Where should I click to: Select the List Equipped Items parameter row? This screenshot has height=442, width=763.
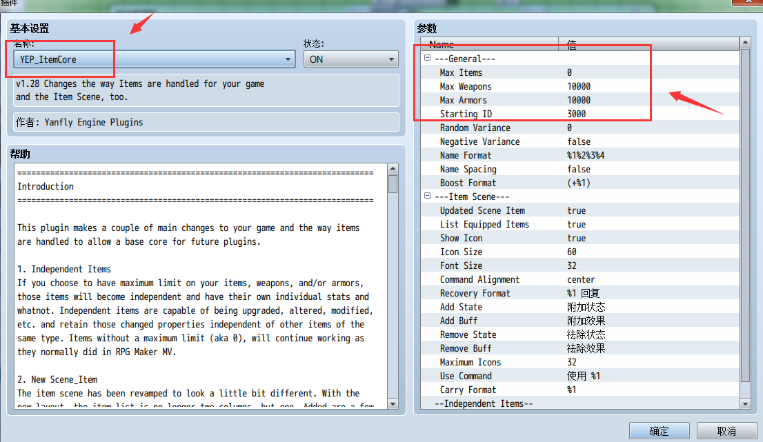(580, 224)
